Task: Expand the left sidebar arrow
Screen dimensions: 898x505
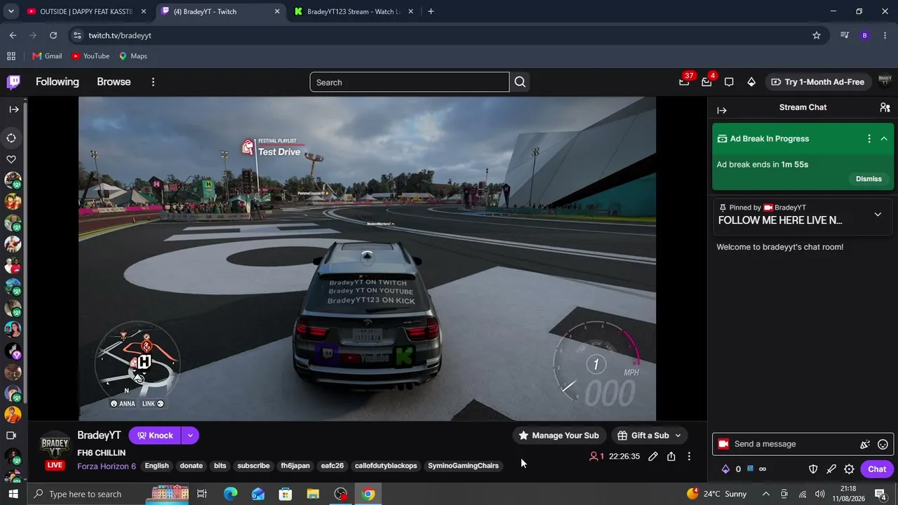Action: click(13, 109)
